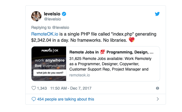Click the sparkling heart emoji in tweet
Screen dimensions: 182x112
(x=131, y=40)
